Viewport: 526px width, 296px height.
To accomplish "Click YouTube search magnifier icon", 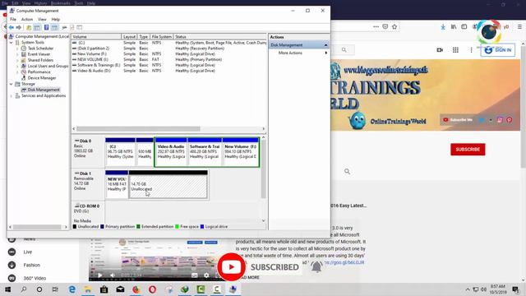I will pos(344,49).
